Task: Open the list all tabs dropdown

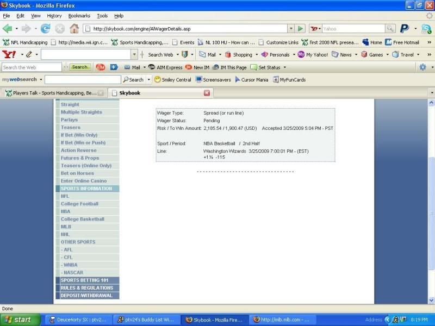Action: 432,93
